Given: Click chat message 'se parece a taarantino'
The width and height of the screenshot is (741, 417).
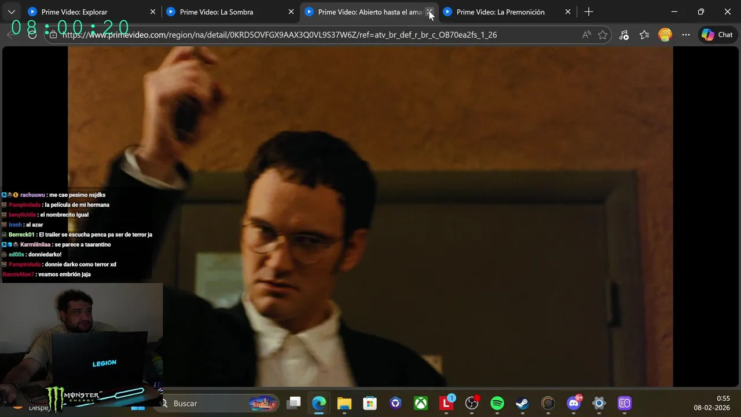Looking at the screenshot, I should 83,244.
